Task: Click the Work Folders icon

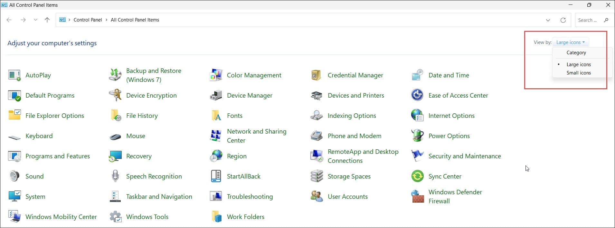Action: [x=216, y=217]
